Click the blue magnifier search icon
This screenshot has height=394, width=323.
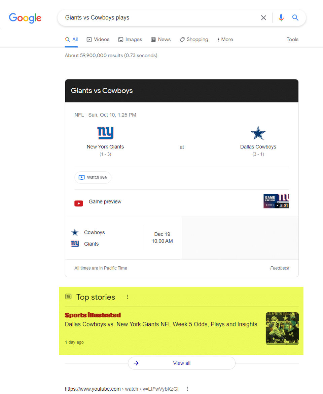point(295,17)
